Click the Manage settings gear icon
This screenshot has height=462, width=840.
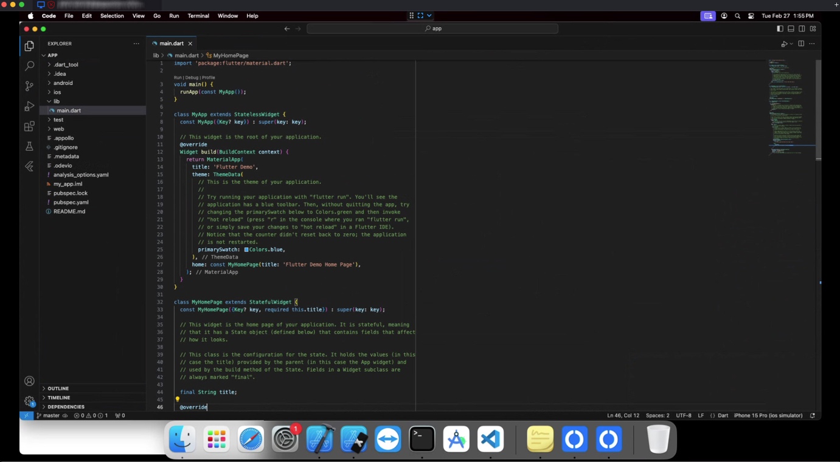pyautogui.click(x=29, y=401)
